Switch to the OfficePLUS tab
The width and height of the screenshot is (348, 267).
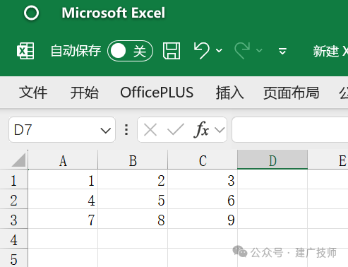pos(157,93)
